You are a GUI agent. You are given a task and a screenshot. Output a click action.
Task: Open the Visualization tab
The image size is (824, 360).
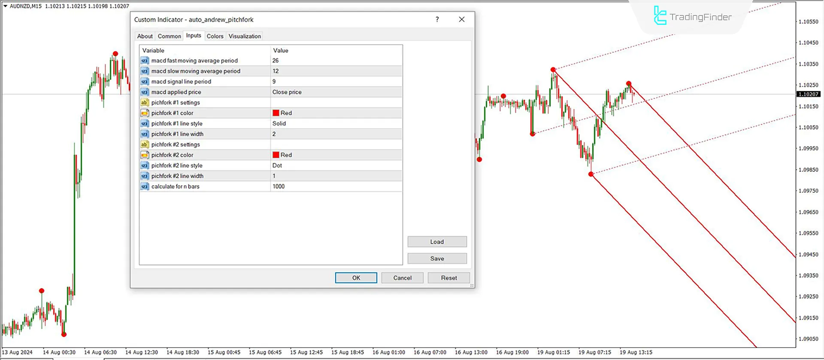(245, 36)
